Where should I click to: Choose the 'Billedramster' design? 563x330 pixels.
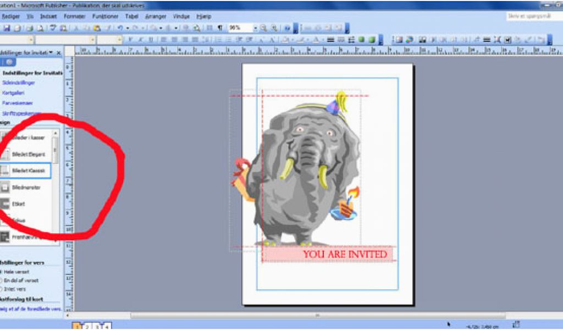[x=25, y=187]
